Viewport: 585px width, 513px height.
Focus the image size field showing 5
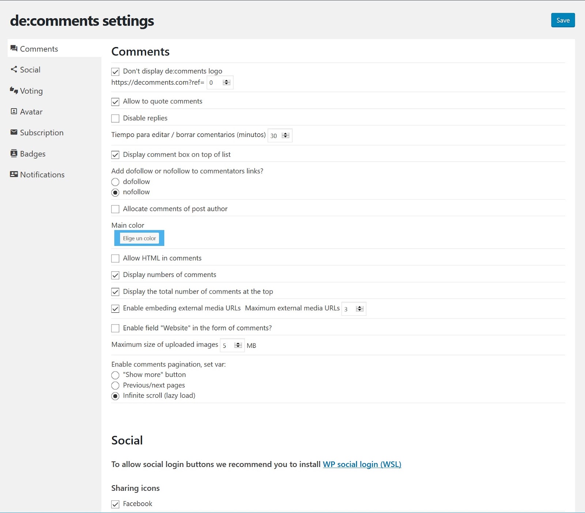[x=232, y=345]
